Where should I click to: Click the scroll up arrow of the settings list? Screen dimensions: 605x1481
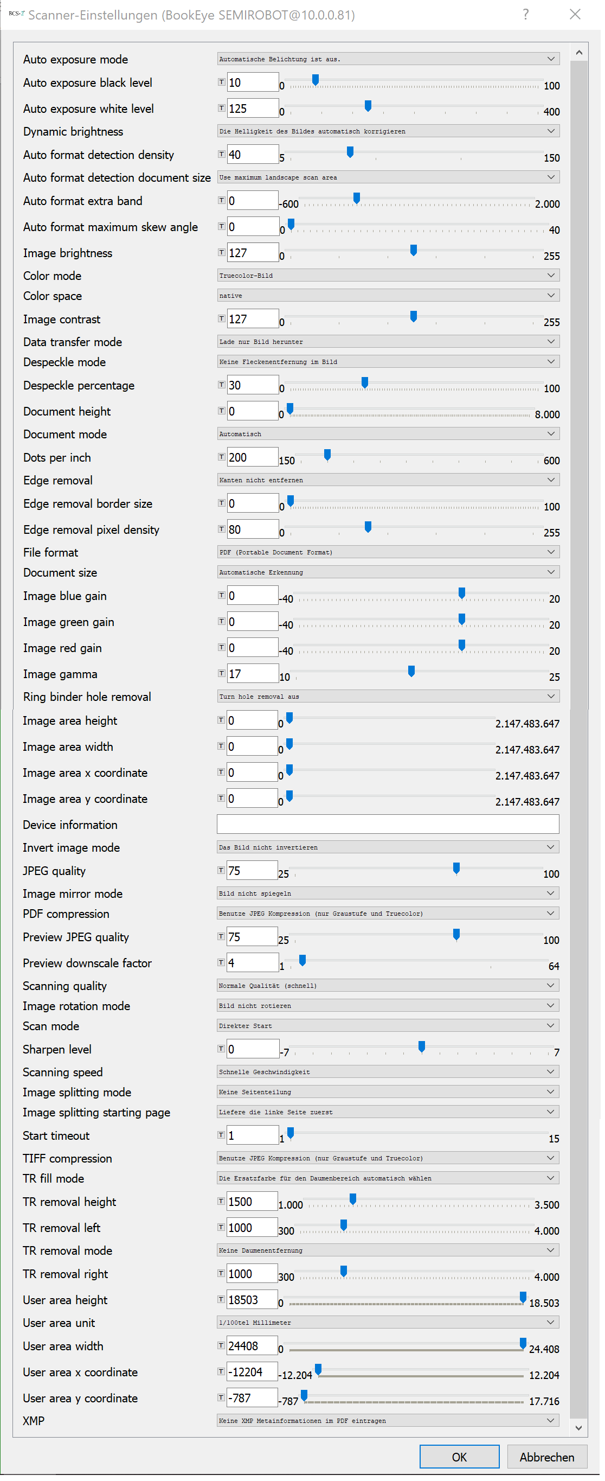tap(579, 52)
